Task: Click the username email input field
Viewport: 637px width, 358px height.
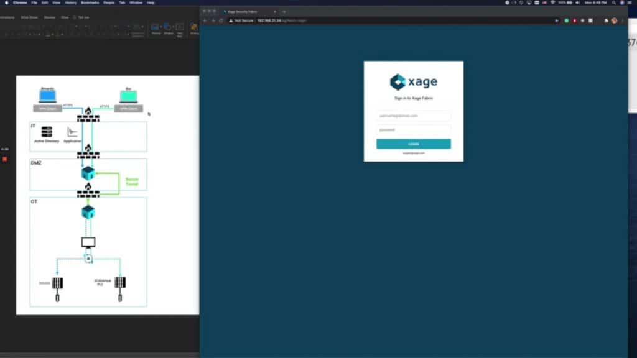Action: point(414,116)
